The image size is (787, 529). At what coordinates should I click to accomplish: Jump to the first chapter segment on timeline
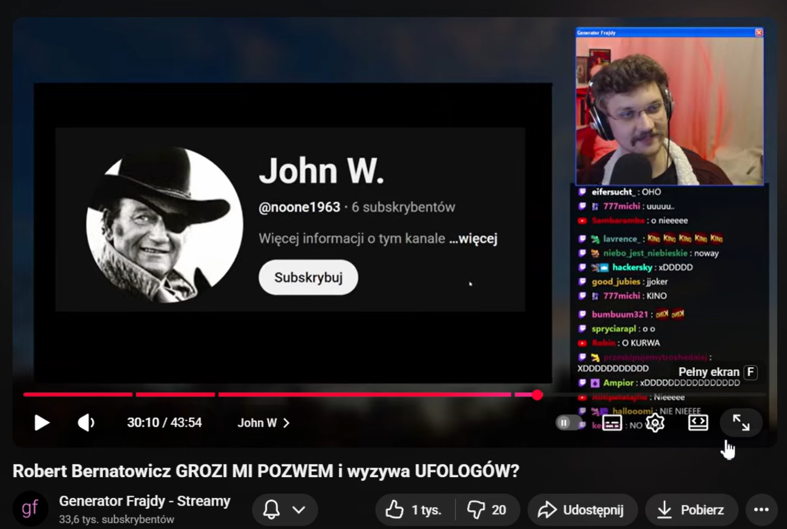(x=78, y=395)
